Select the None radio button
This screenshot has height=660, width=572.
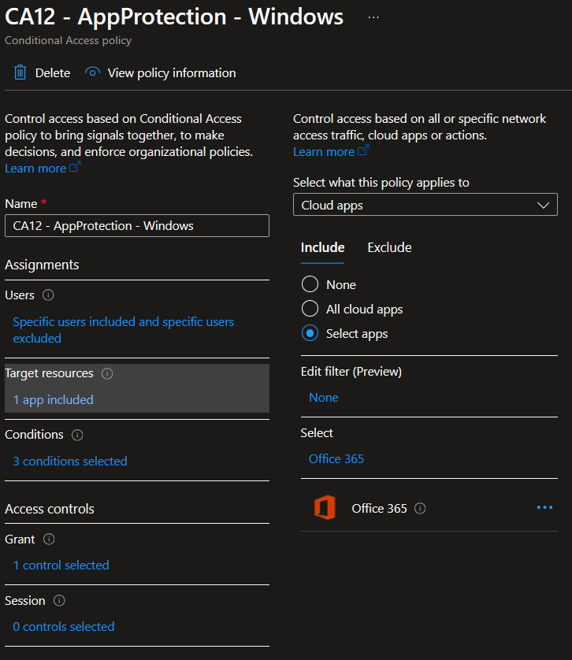pos(310,285)
